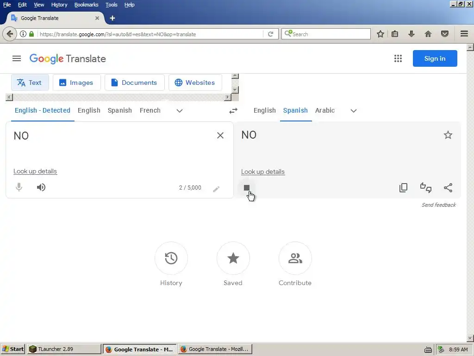Expand more source languages chevron
The width and height of the screenshot is (474, 356).
point(180,111)
